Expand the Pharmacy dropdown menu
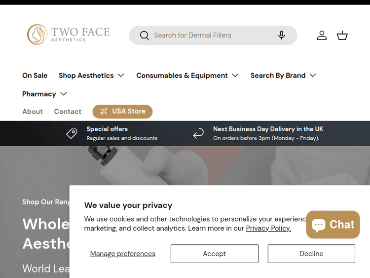Screen dimensions: 370x278 point(44,94)
